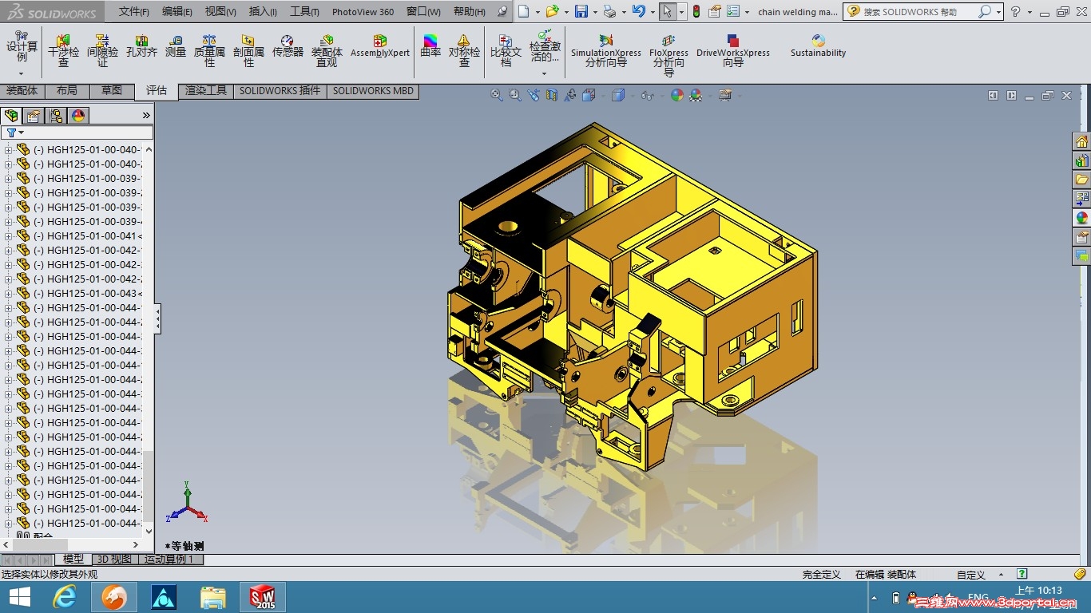The image size is (1091, 613).
Task: Open SimulationXpress analysis wizard
Action: (605, 50)
